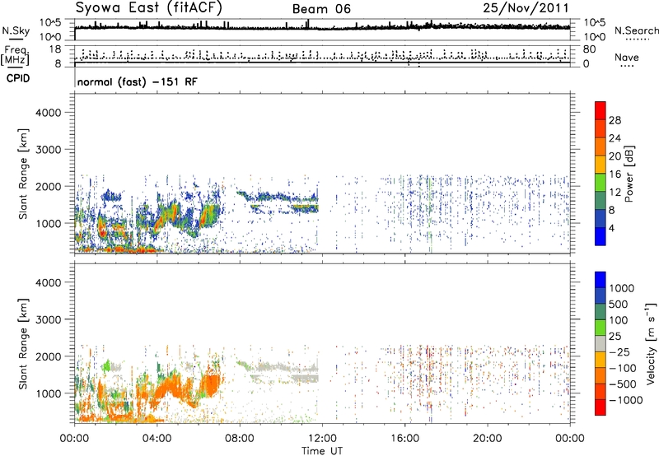The image size is (659, 456).
Task: Select the 2000 tick on power panel axis
Action: coord(49,186)
